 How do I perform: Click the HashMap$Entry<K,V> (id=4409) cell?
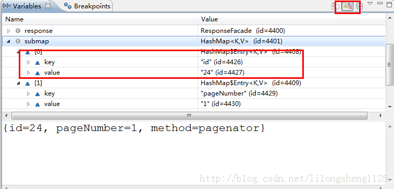[251, 83]
